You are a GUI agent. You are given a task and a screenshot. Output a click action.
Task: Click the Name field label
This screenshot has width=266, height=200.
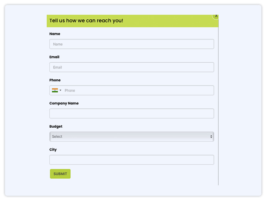tap(55, 34)
